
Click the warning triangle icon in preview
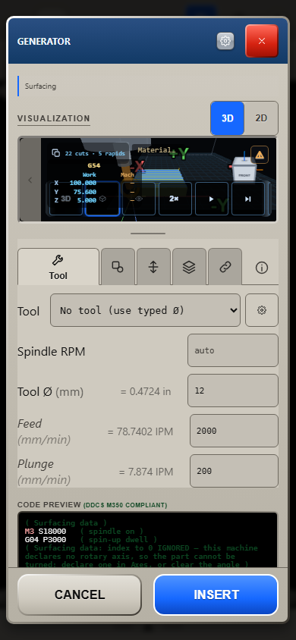(260, 155)
